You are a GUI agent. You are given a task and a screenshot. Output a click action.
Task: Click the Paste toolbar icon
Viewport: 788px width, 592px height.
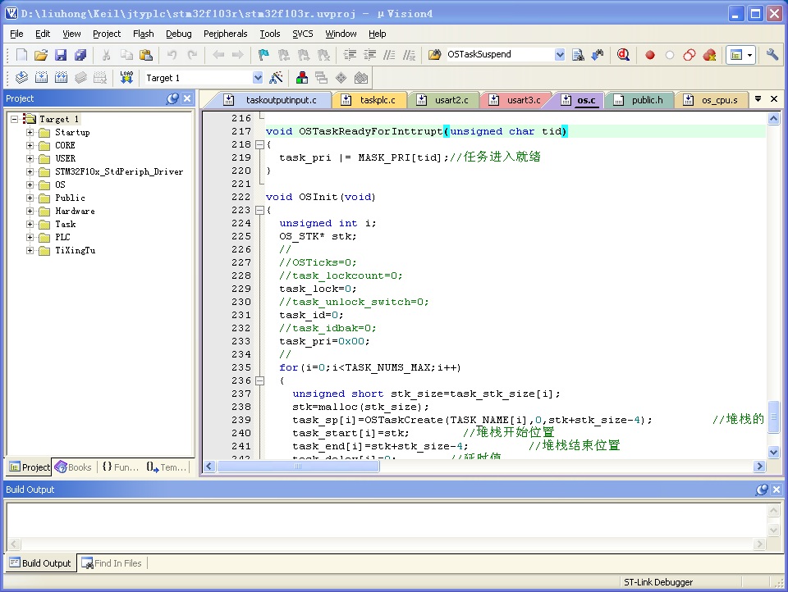146,54
